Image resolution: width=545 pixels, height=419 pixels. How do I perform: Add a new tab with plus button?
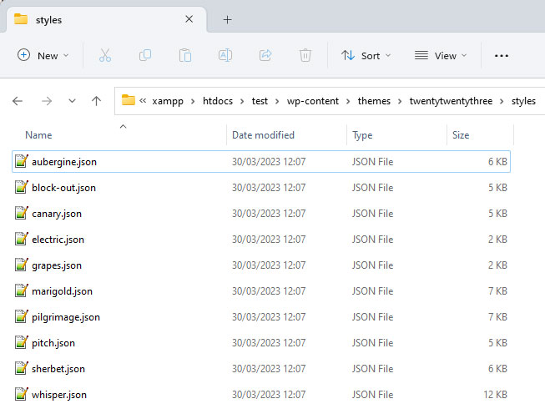click(227, 19)
